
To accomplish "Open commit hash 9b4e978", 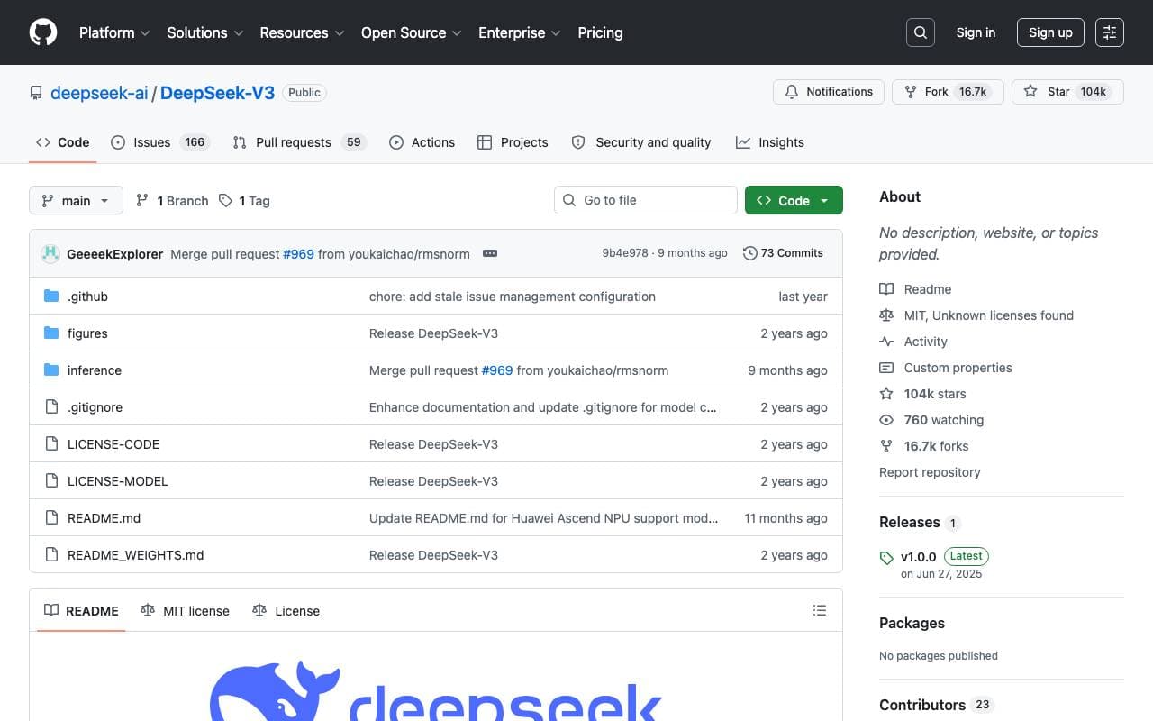I will pos(625,253).
